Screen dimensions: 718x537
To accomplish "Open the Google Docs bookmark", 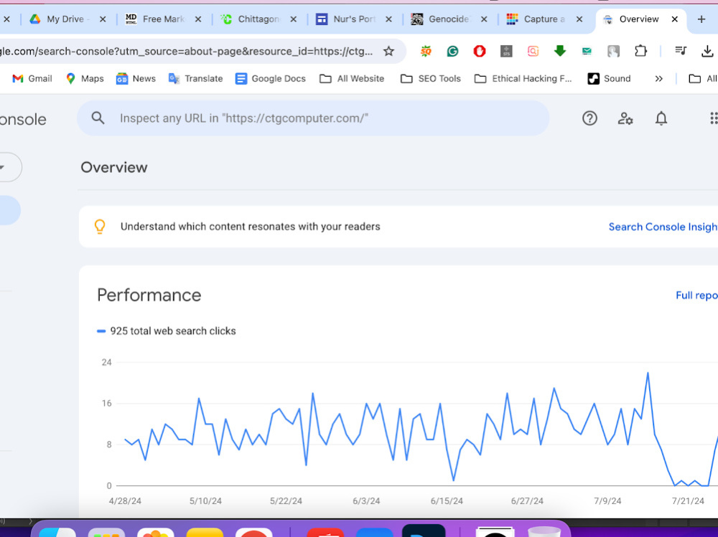I will click(x=270, y=79).
